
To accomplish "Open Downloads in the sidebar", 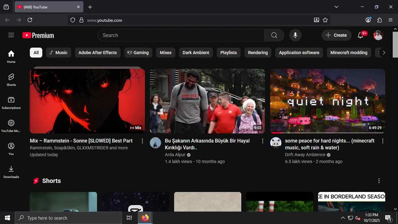I will (11, 172).
